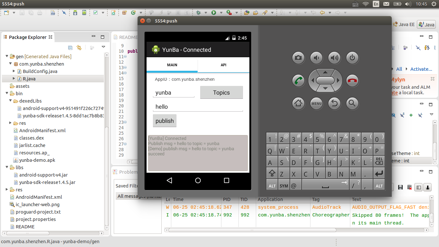Click the Activate... link in task list
Image resolution: width=439 pixels, height=247 pixels.
[421, 69]
